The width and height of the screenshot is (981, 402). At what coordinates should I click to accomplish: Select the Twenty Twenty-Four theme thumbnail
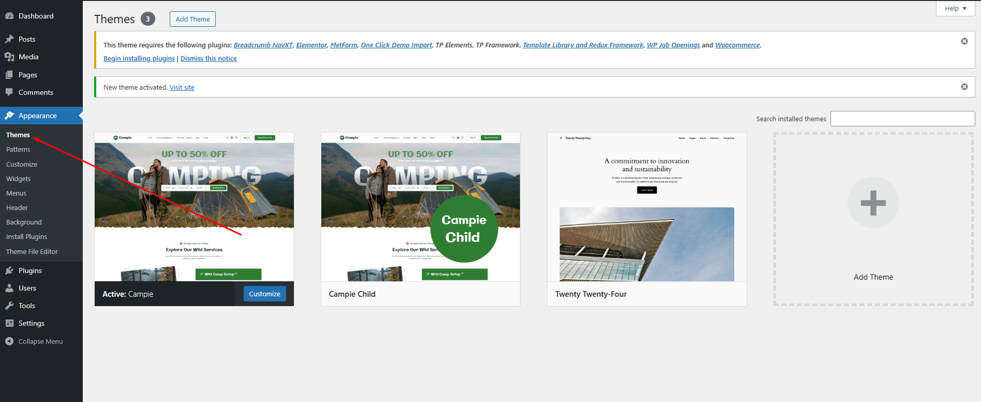pos(647,207)
